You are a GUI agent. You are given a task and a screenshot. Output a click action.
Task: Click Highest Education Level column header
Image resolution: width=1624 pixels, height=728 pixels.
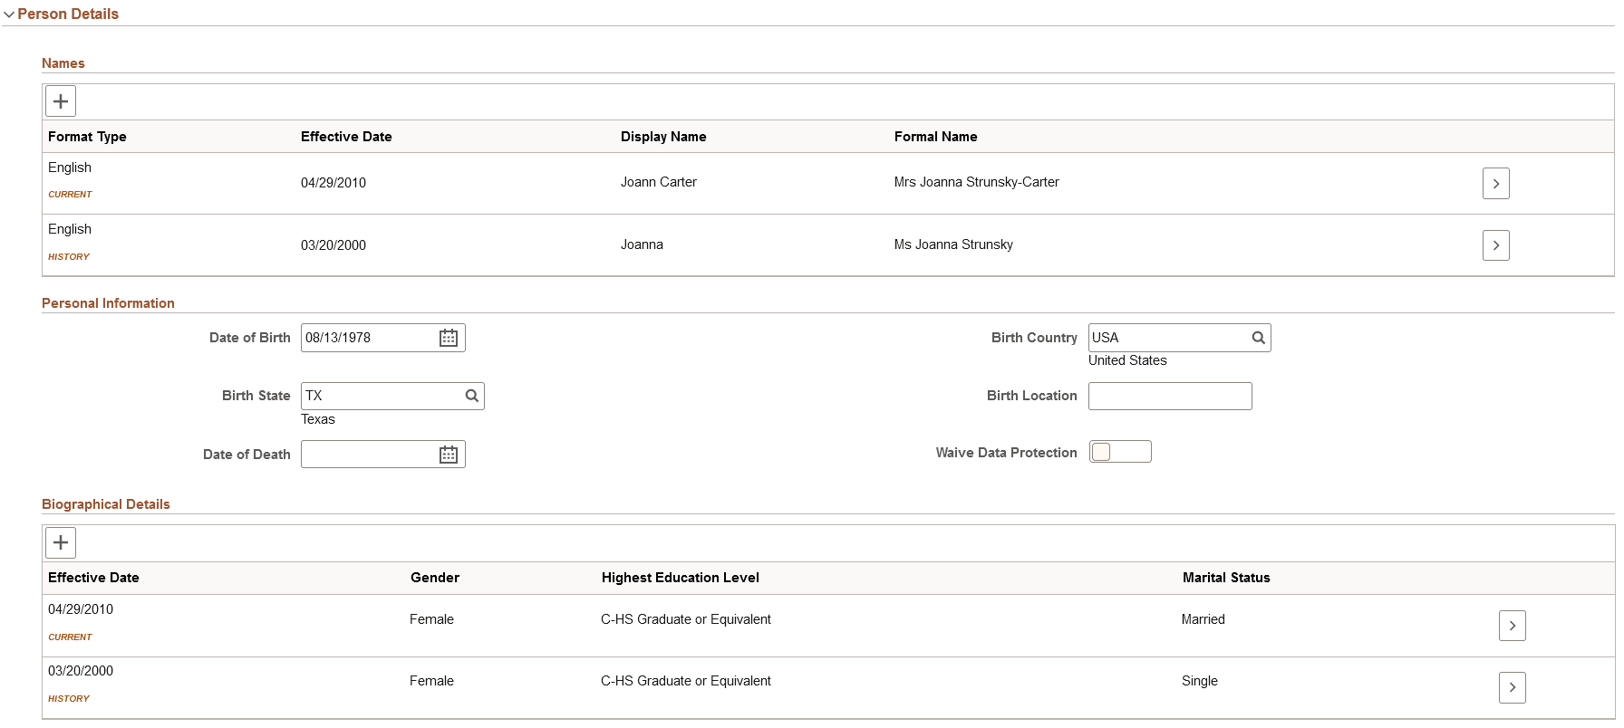tap(681, 578)
